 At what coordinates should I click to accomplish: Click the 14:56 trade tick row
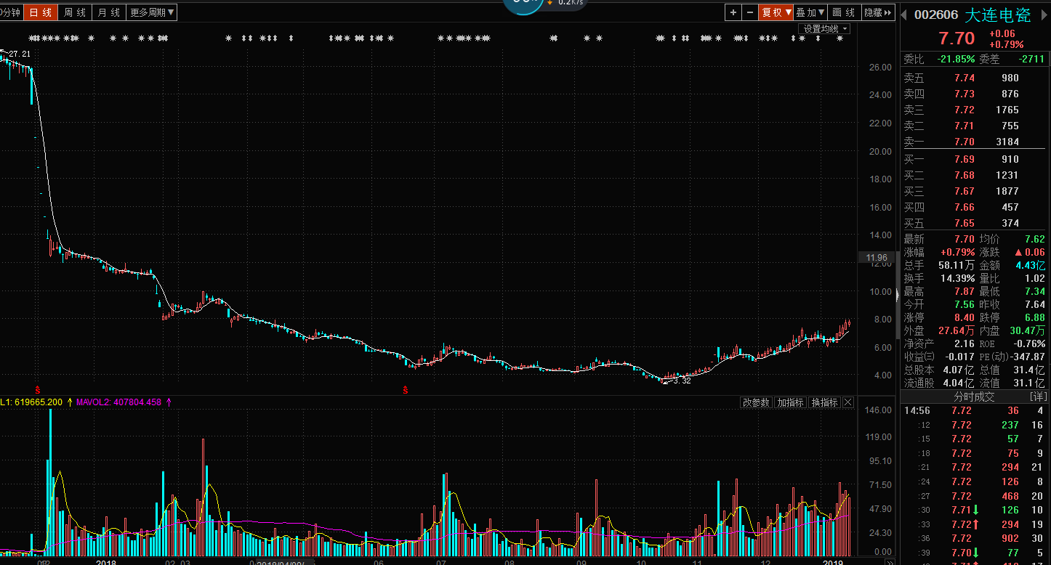pyautogui.click(x=975, y=410)
